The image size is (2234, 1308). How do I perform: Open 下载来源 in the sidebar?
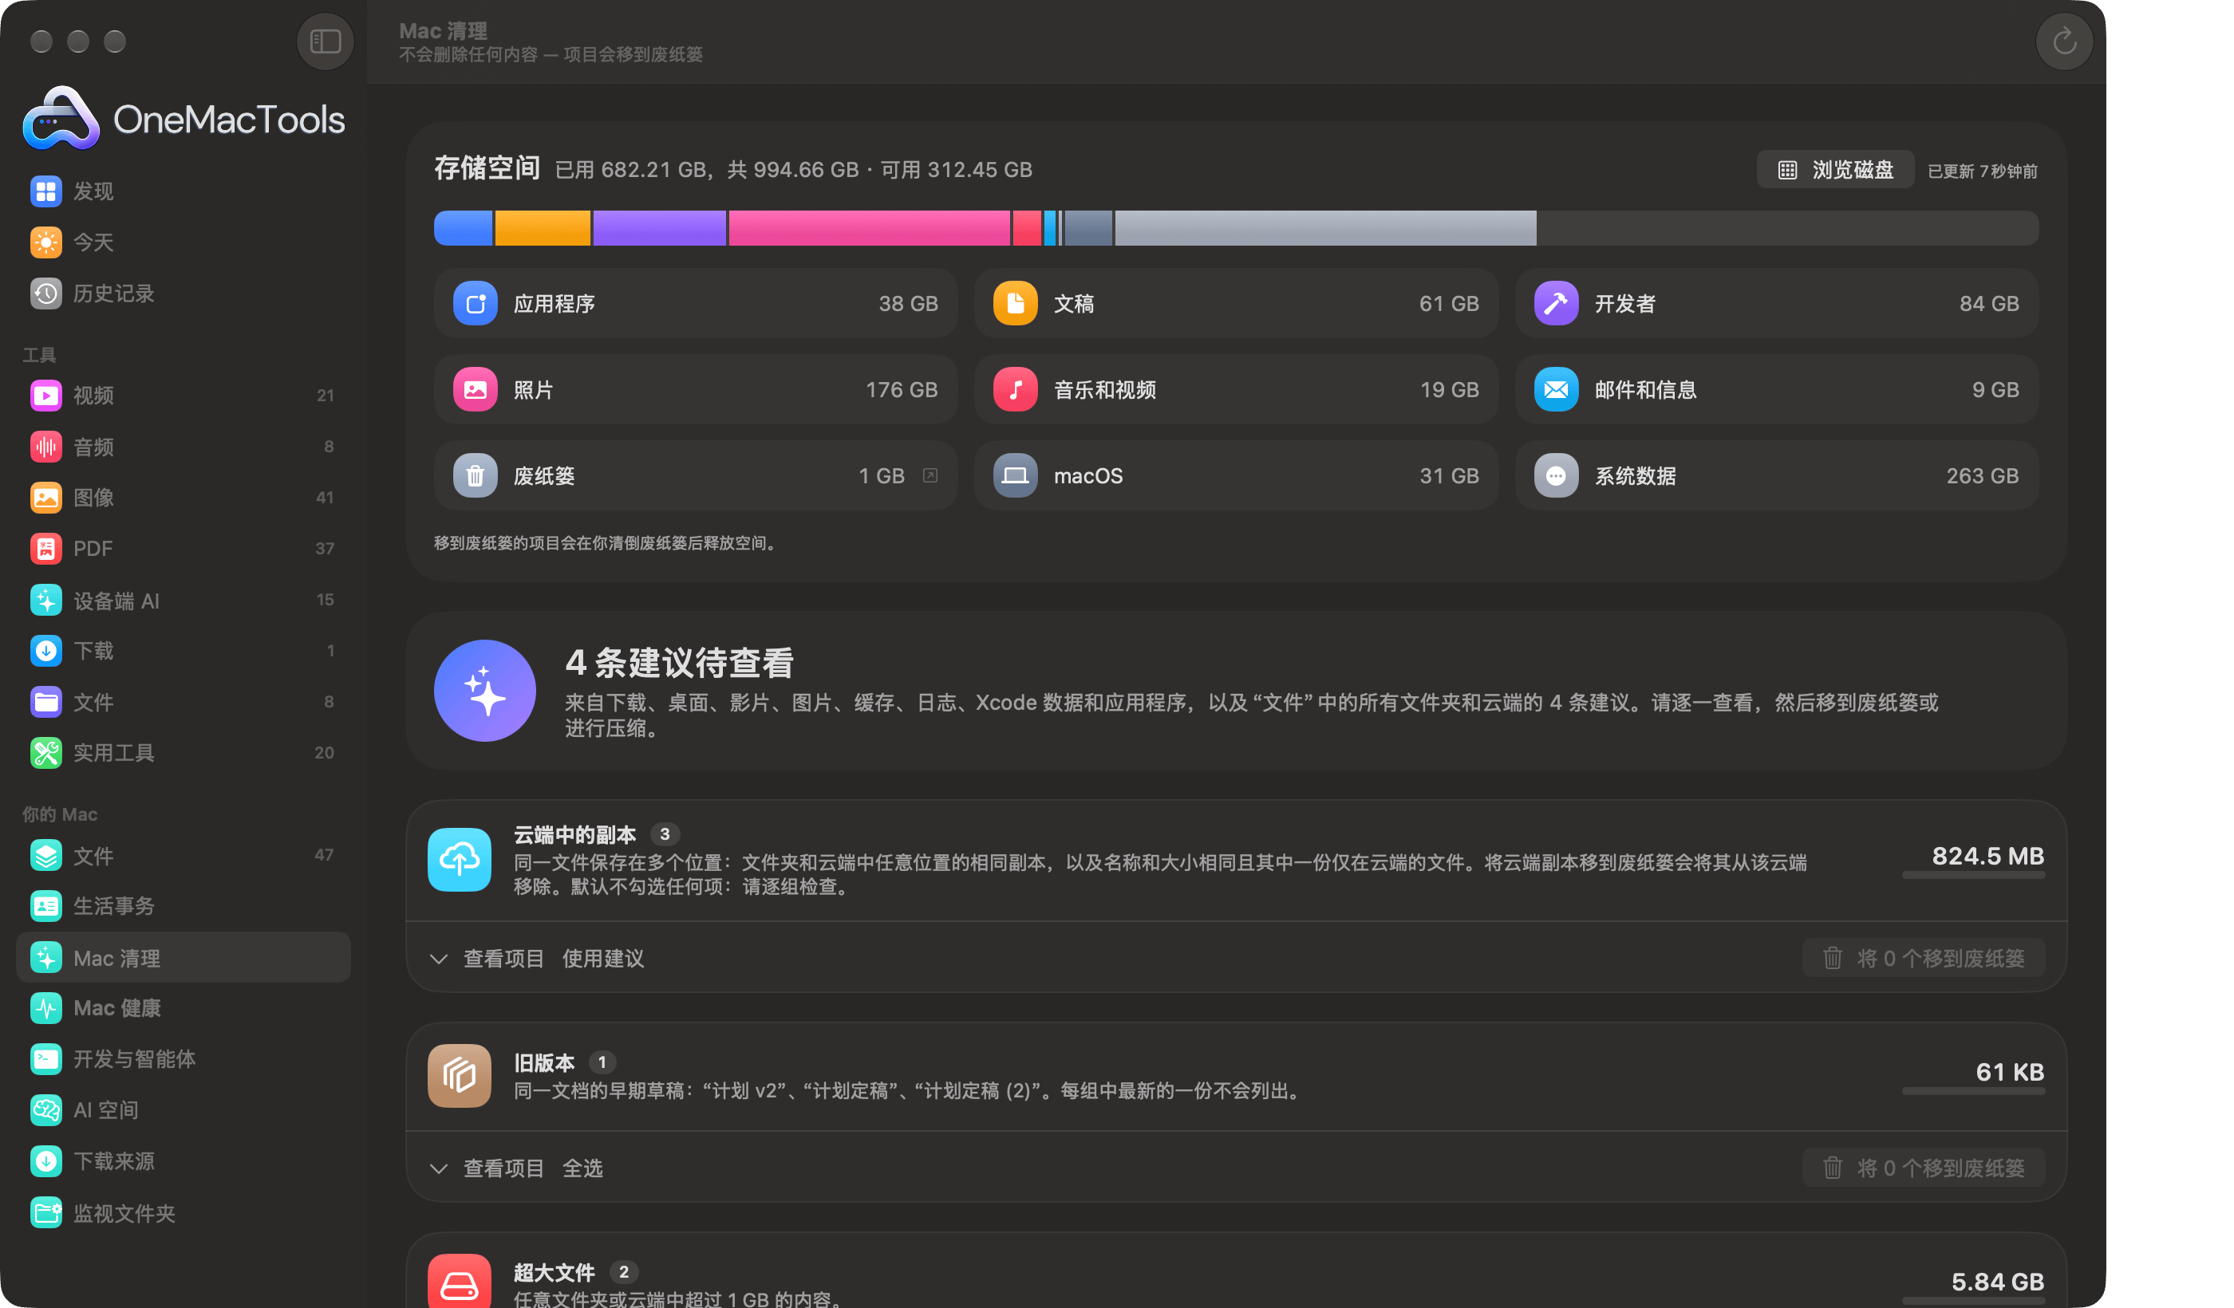pyautogui.click(x=184, y=1161)
